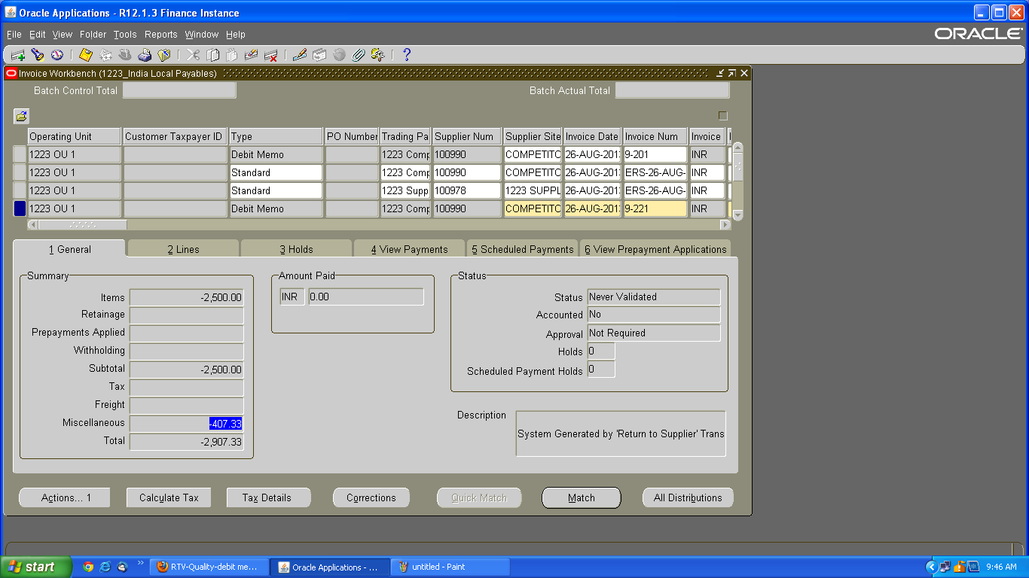
Task: Switch to the RTV-Quality-debit Firefox taskbar window
Action: (209, 567)
